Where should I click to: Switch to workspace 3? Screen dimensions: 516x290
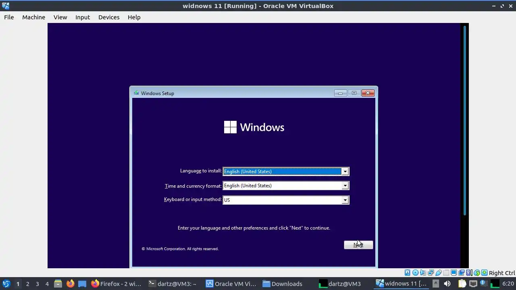tap(37, 284)
